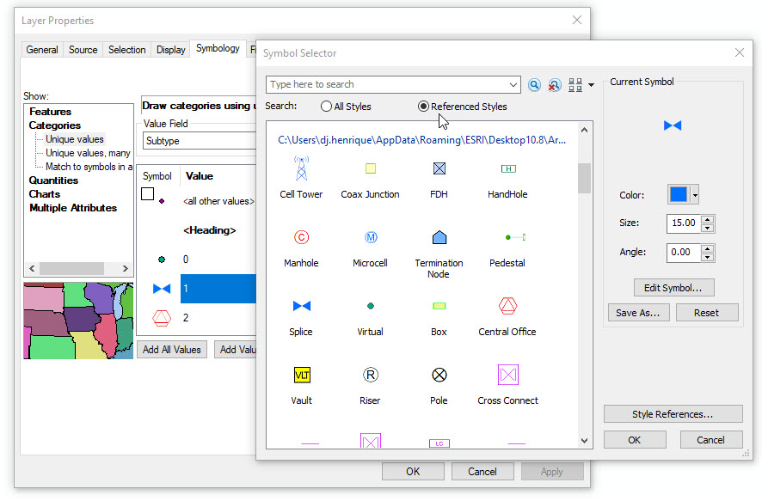The width and height of the screenshot is (762, 501).
Task: Click the Edit Symbol button
Action: click(673, 288)
